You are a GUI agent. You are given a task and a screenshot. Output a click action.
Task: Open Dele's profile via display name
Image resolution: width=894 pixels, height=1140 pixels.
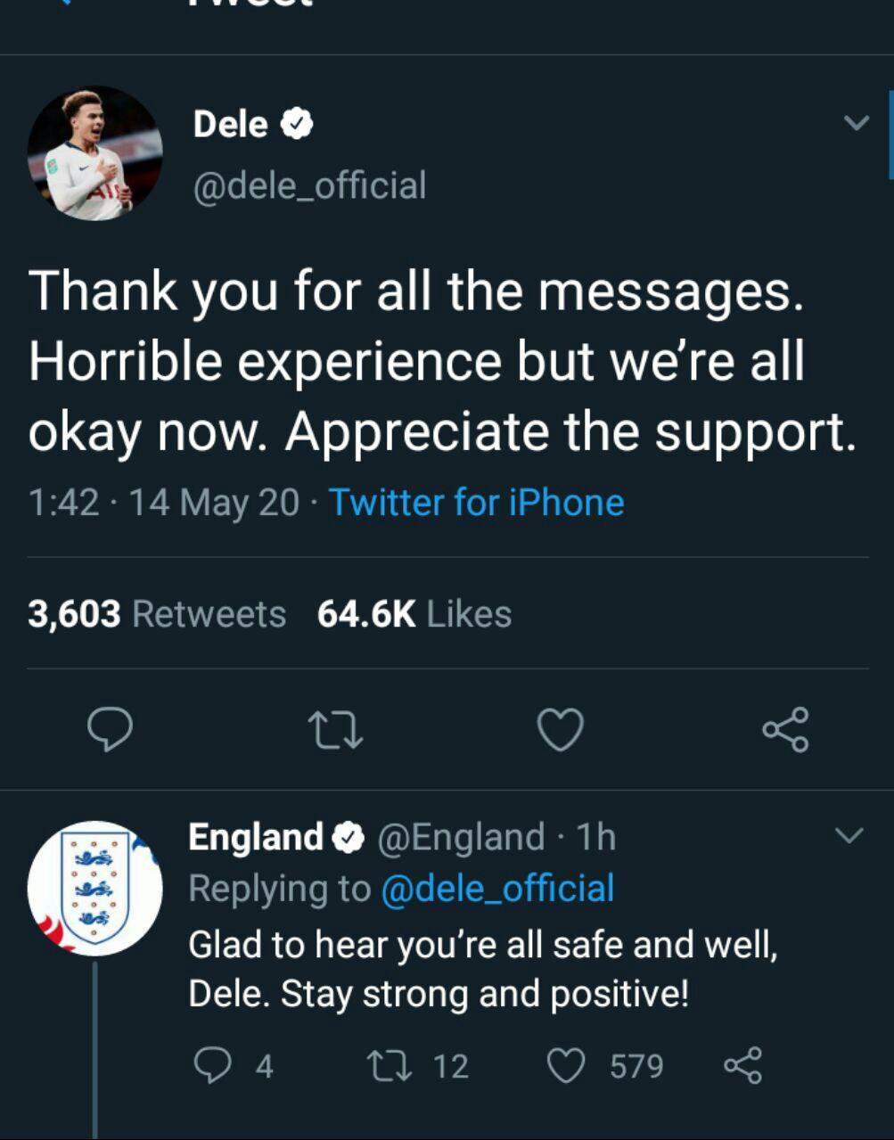tap(230, 124)
